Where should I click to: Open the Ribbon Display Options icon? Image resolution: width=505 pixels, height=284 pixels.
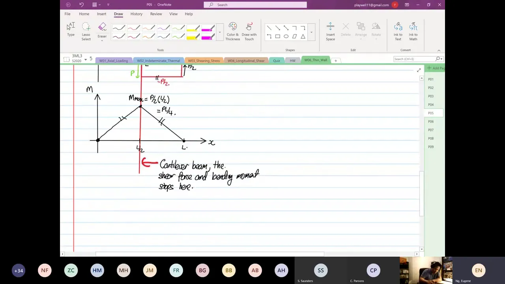pos(407,5)
